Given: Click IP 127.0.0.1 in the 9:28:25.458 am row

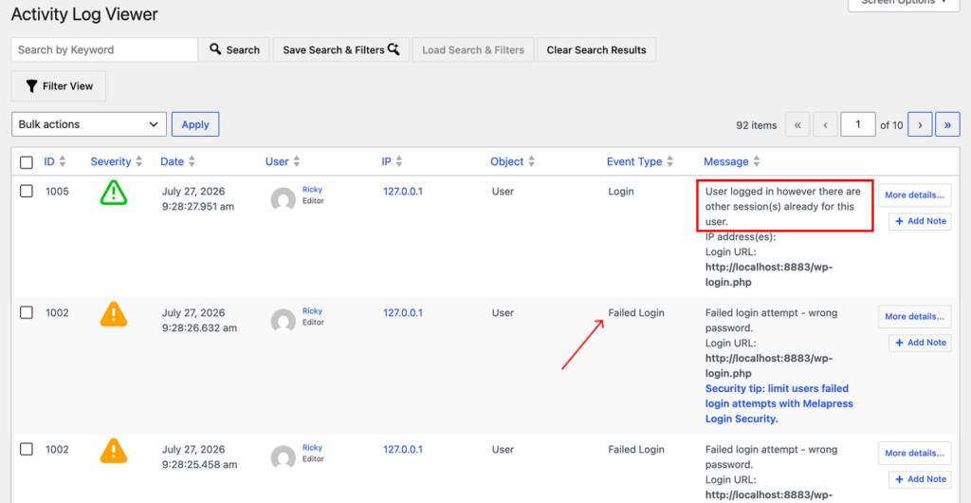Looking at the screenshot, I should coord(402,450).
